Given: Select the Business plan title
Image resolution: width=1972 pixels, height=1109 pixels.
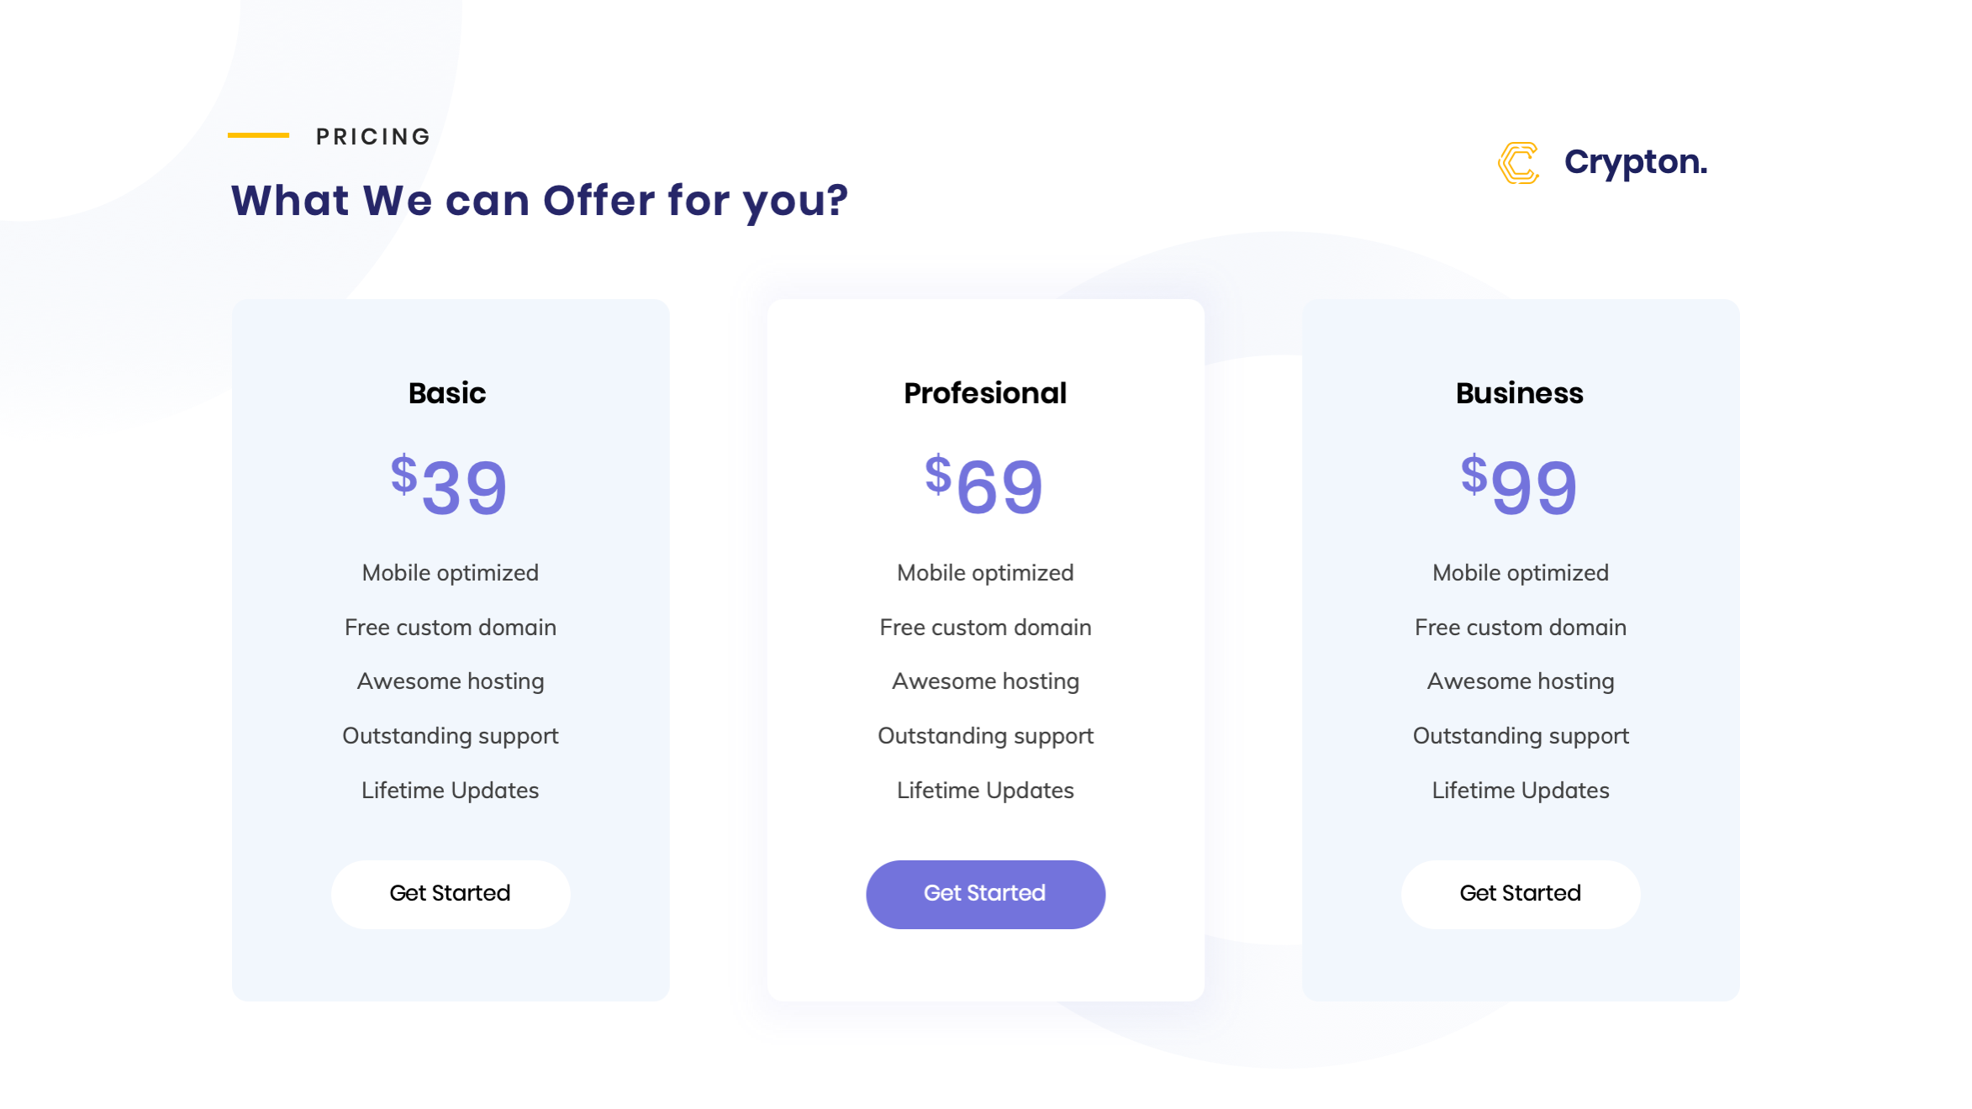Looking at the screenshot, I should [1520, 393].
